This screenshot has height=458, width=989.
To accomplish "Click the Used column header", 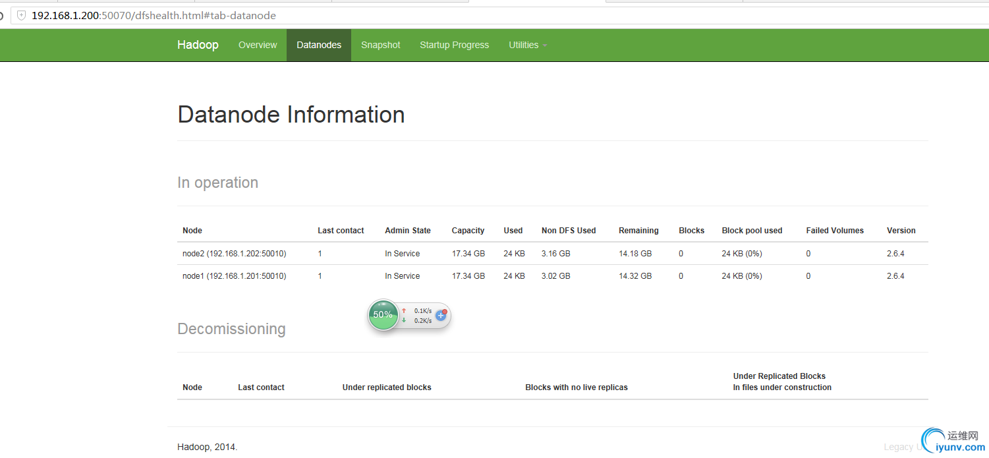I will coord(513,231).
